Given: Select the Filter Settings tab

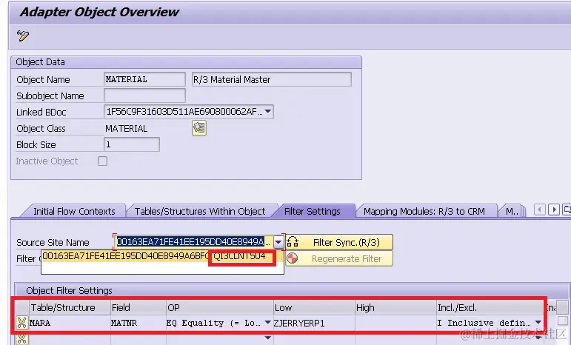Looking at the screenshot, I should point(313,212).
